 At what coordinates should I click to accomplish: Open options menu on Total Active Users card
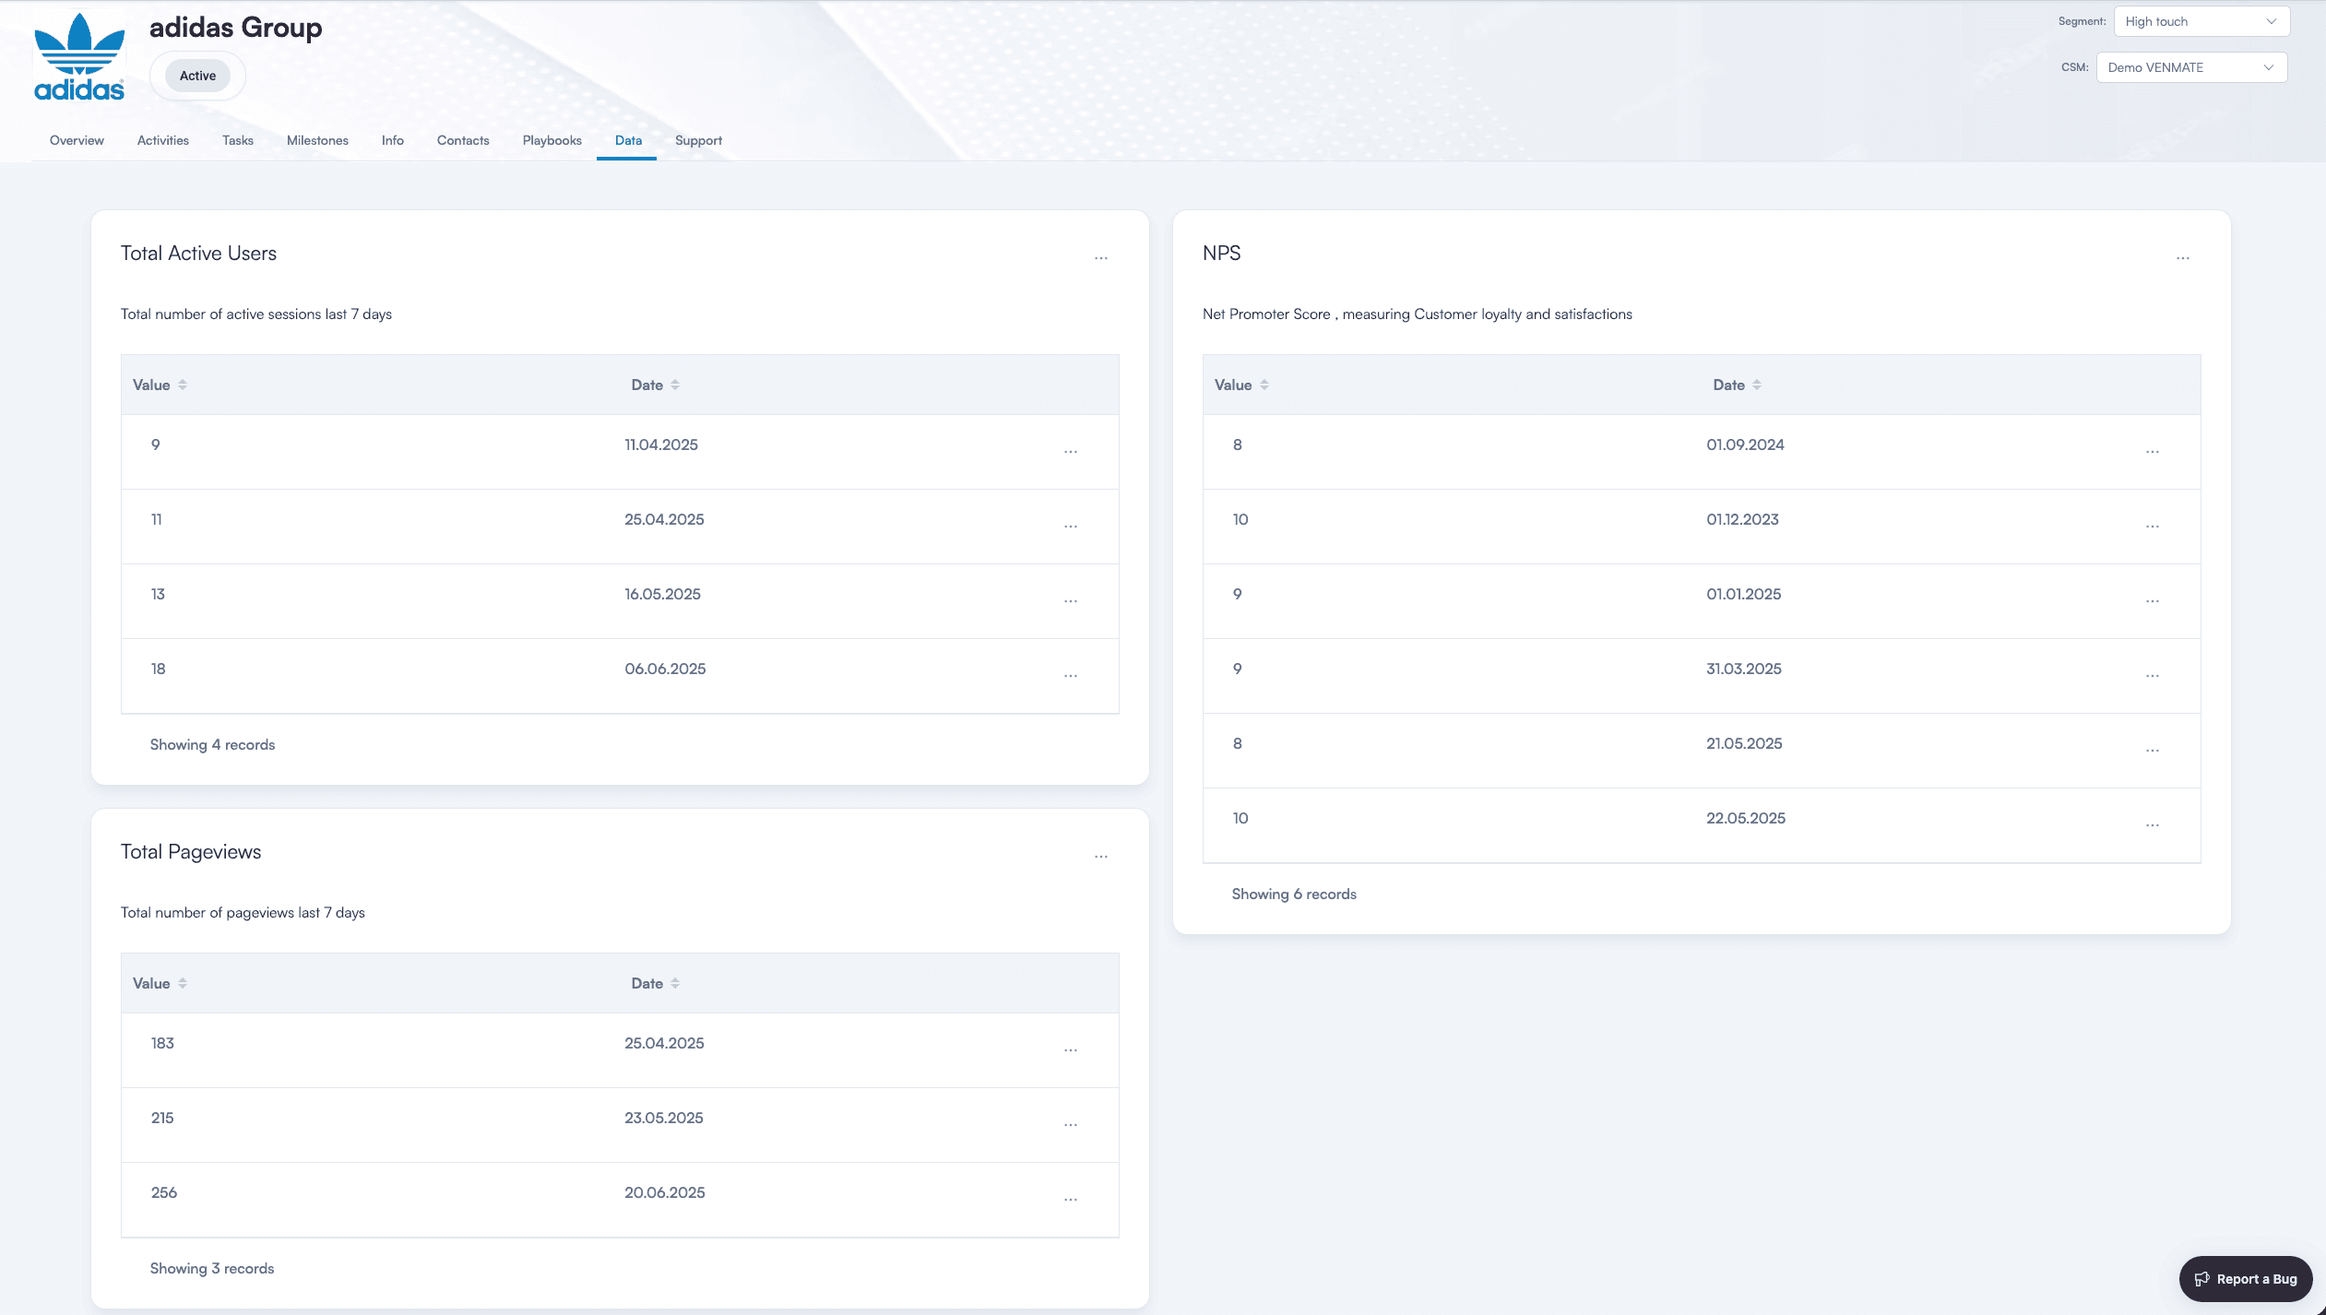(1101, 258)
